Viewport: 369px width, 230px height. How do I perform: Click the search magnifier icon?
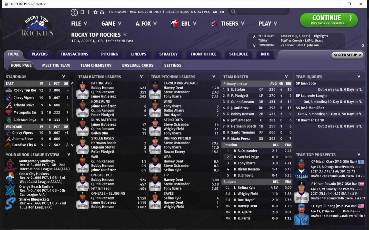pos(233,12)
